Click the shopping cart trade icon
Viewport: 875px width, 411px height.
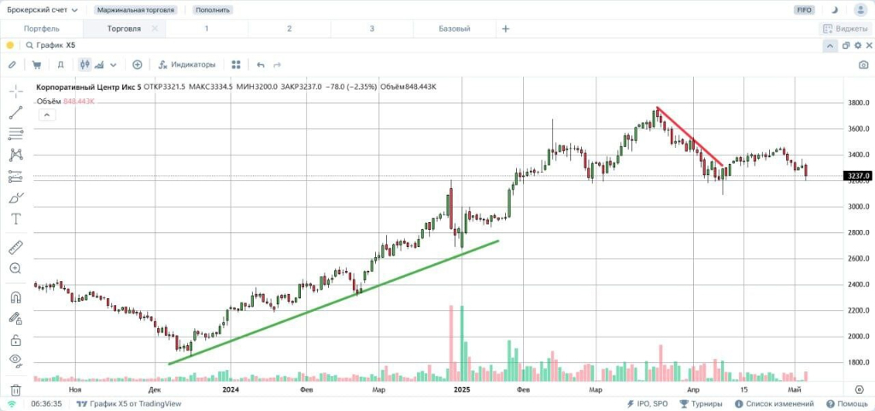point(37,64)
